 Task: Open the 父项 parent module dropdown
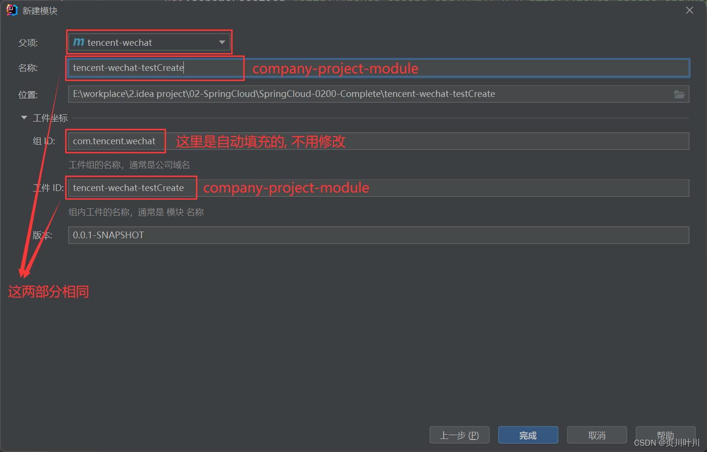[x=149, y=42]
